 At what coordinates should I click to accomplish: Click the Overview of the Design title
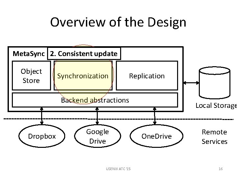pyautogui.click(x=118, y=22)
